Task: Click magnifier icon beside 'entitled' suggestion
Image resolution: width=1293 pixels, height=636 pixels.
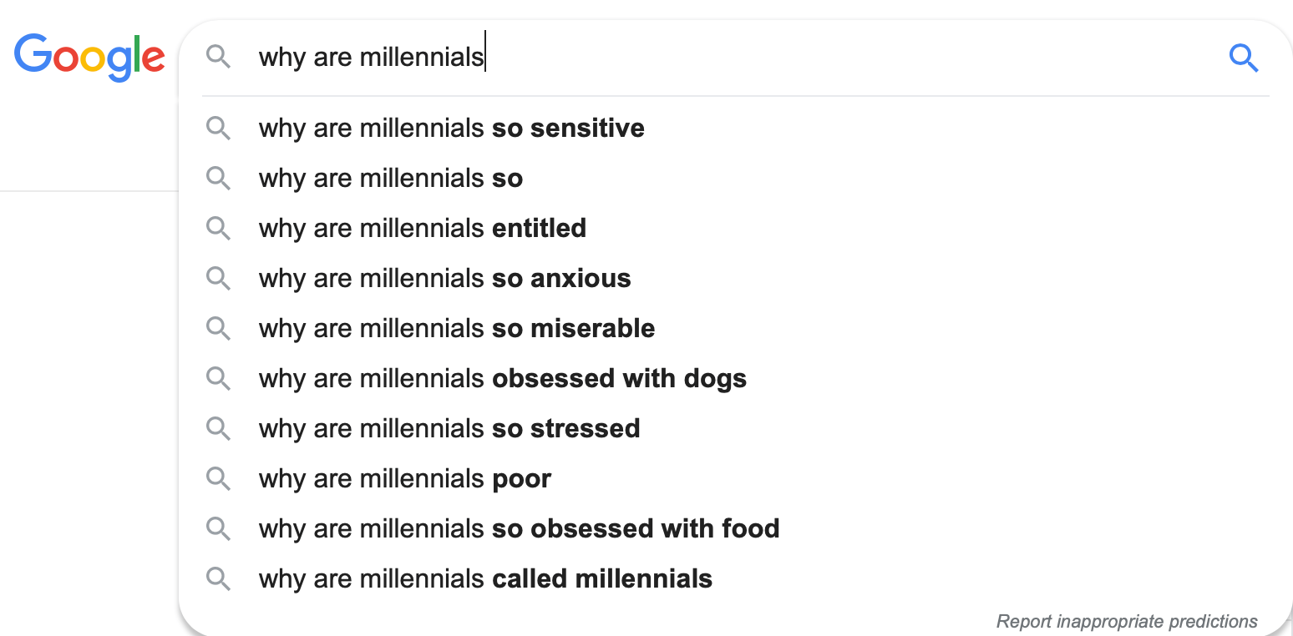Action: point(218,229)
